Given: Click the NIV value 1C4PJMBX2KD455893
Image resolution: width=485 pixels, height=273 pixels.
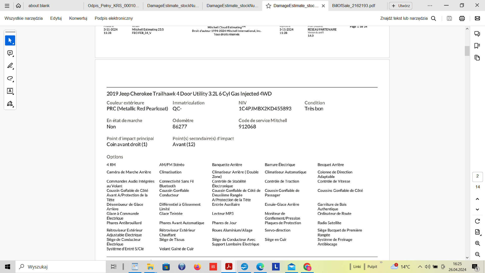Looking at the screenshot, I should click(x=265, y=109).
